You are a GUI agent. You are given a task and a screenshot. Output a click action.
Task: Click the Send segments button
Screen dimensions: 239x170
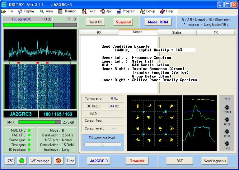point(215,161)
